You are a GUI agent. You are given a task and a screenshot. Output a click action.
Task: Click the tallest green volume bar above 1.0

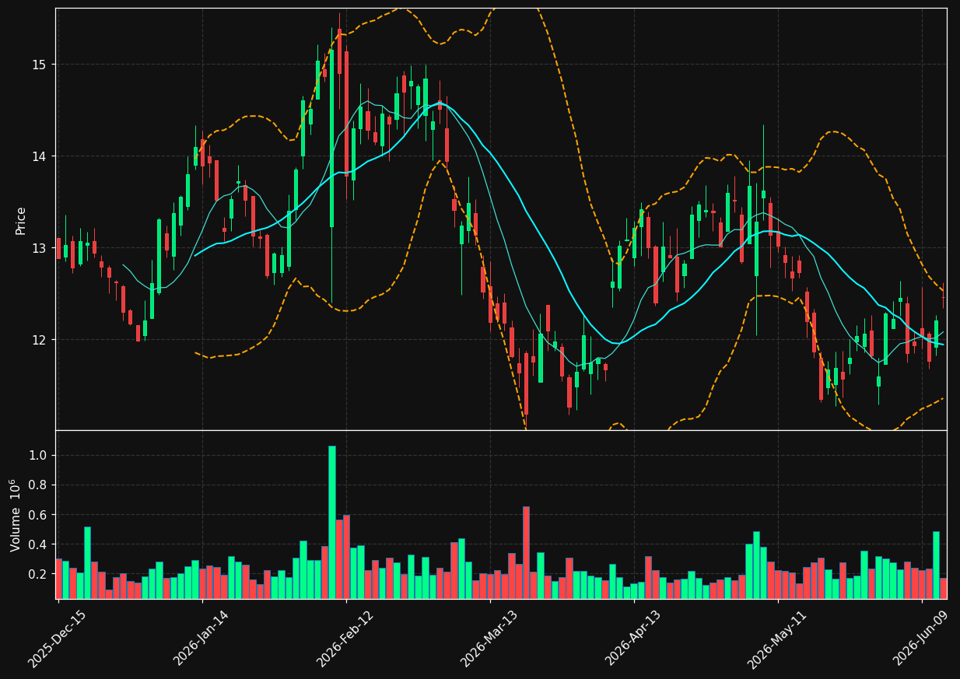click(332, 522)
